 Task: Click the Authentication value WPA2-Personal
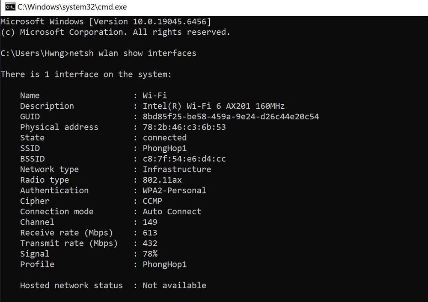(x=174, y=190)
